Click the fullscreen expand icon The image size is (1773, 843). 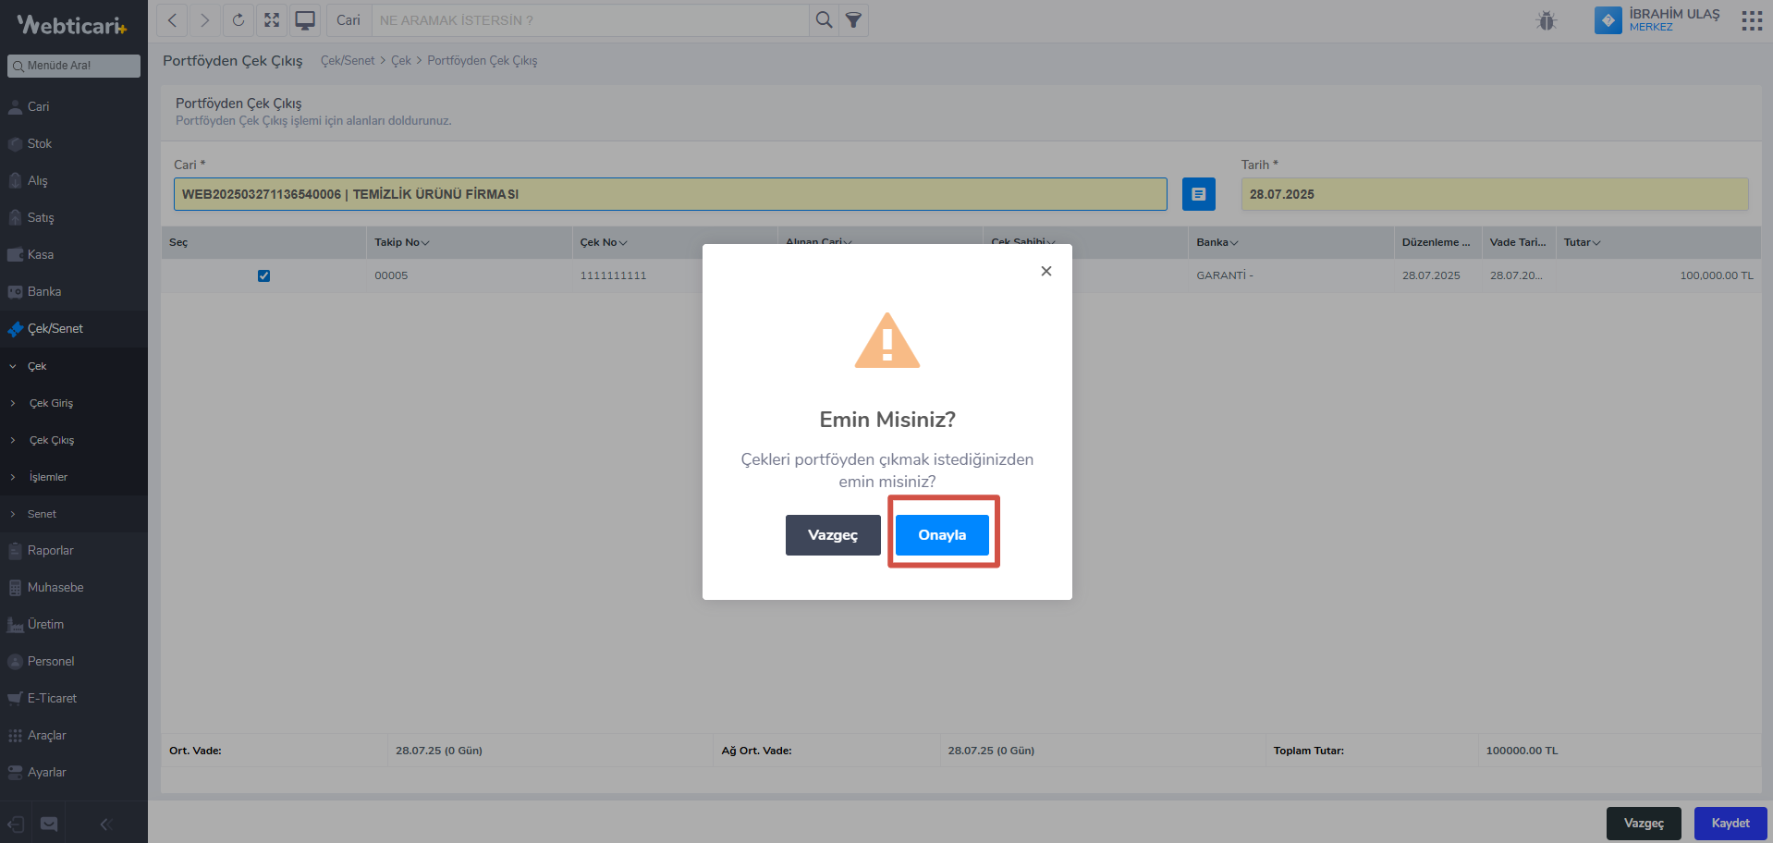coord(272,20)
